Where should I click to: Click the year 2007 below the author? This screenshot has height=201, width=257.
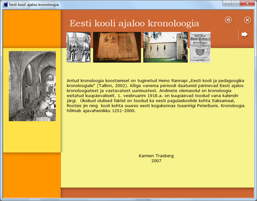pos(156,161)
